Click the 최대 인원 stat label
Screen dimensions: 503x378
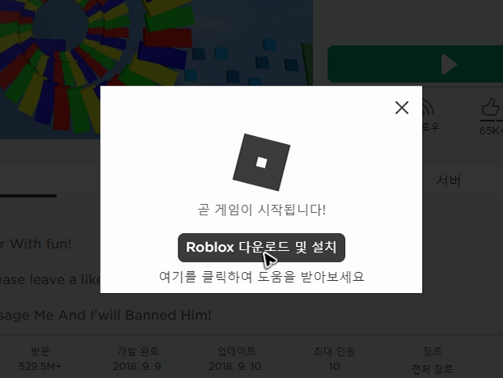pos(335,351)
